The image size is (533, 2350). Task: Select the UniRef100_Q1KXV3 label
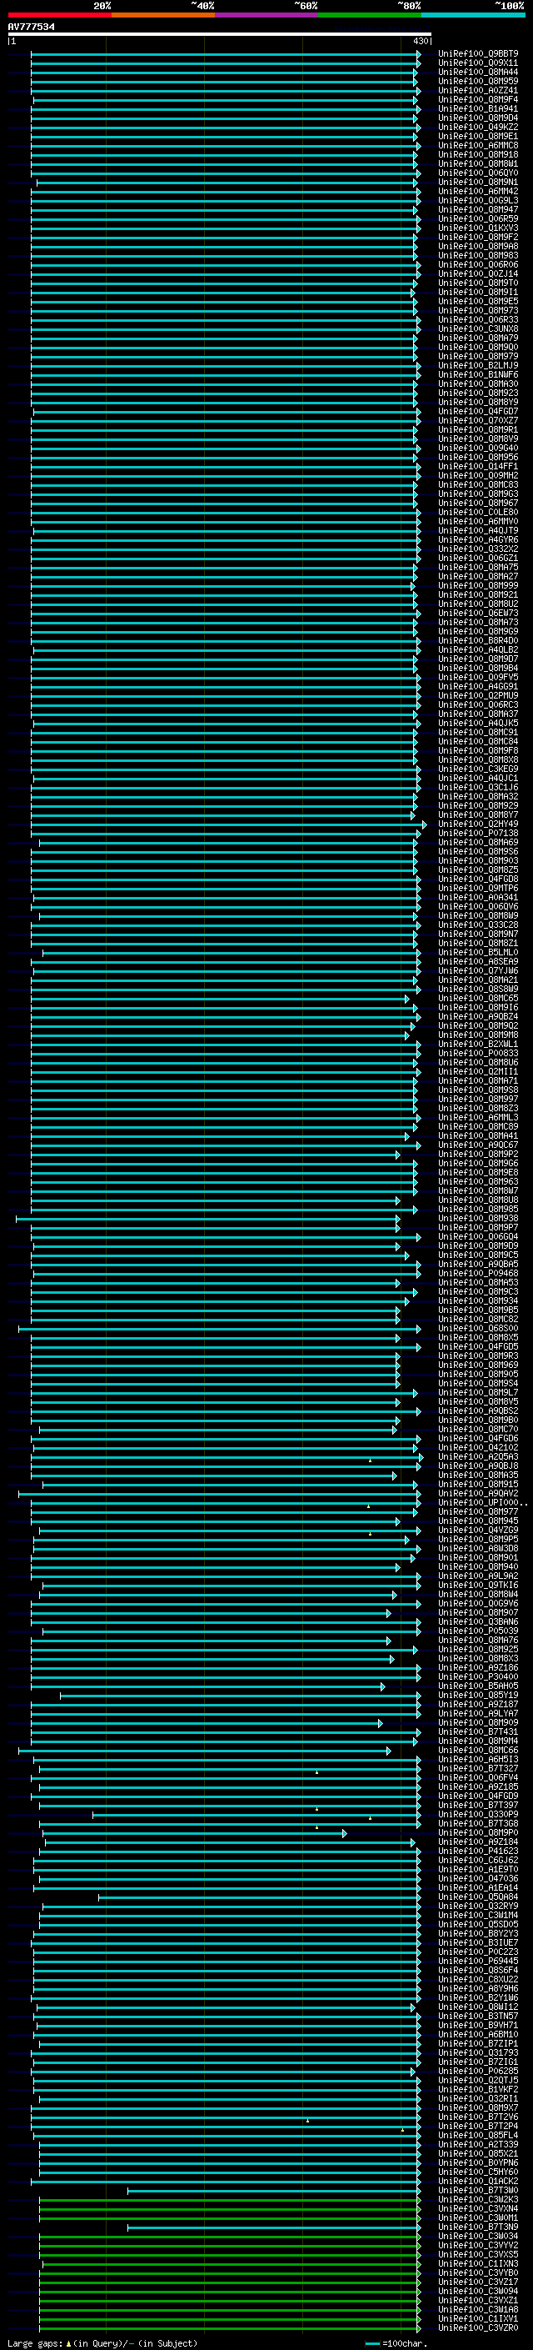click(x=477, y=228)
